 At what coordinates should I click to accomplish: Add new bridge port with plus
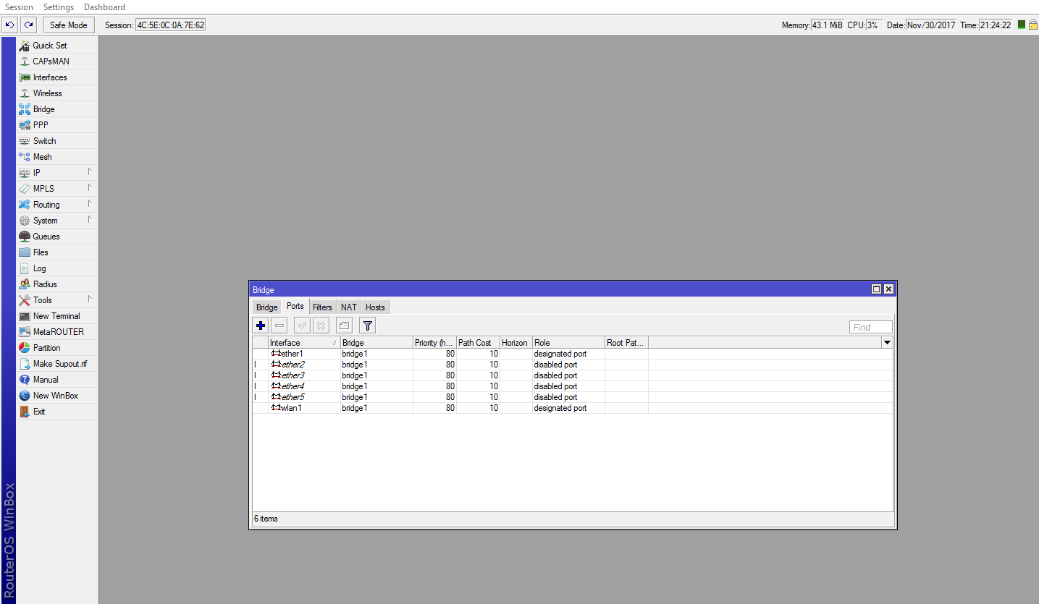click(x=261, y=326)
